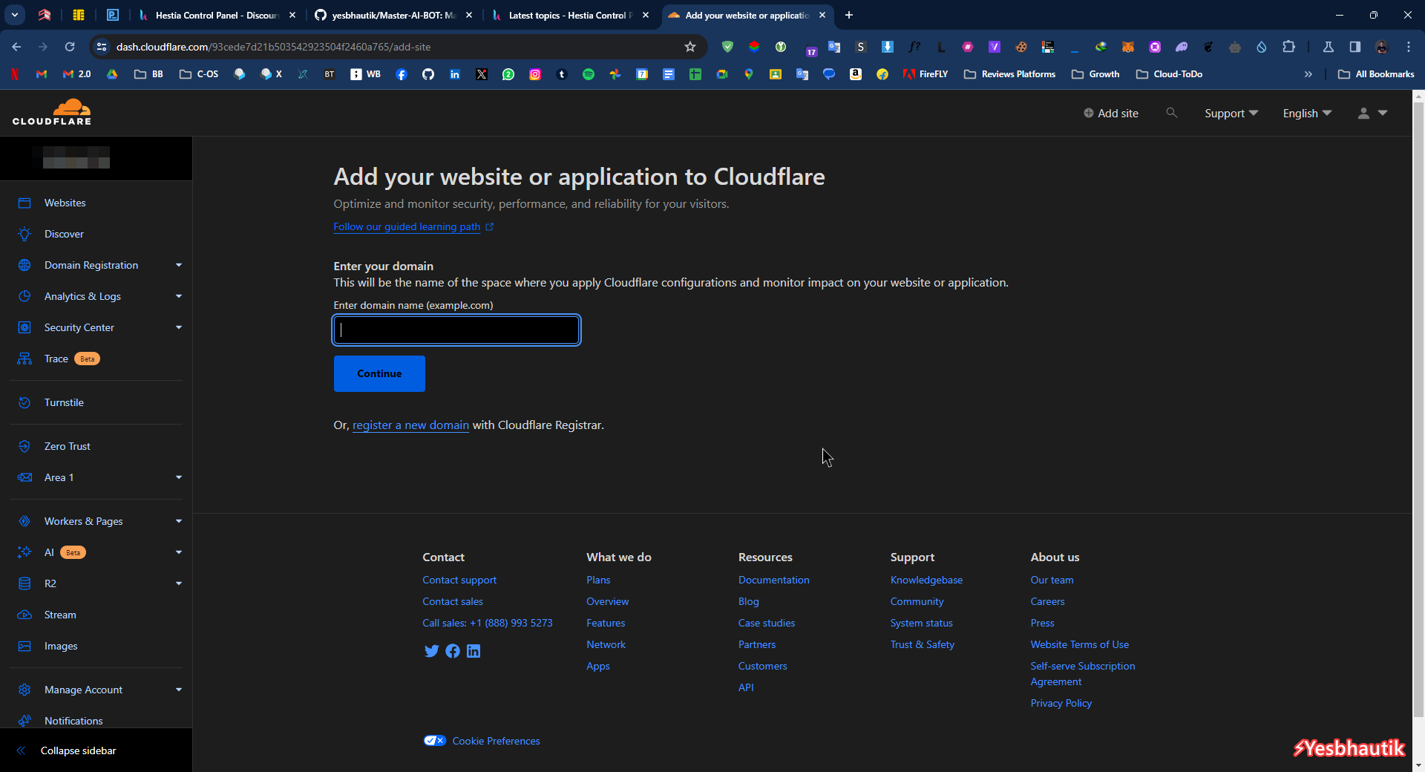Viewport: 1425px width, 772px height.
Task: Open the Support dropdown
Action: [1231, 113]
